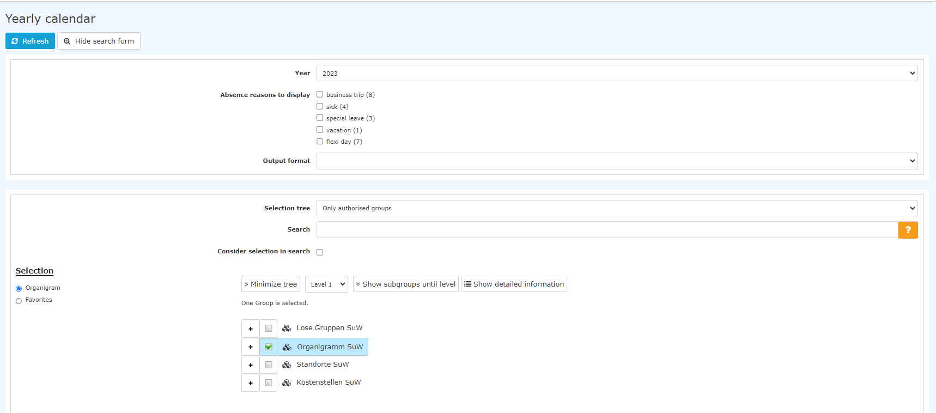Select the Standorte SuW tree label
936x413 pixels.
tap(323, 365)
